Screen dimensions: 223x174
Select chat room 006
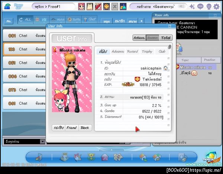(24, 76)
